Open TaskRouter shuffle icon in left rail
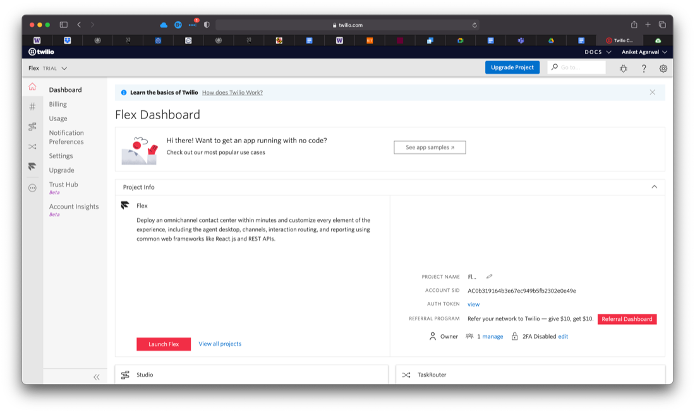695x413 pixels. coord(32,146)
